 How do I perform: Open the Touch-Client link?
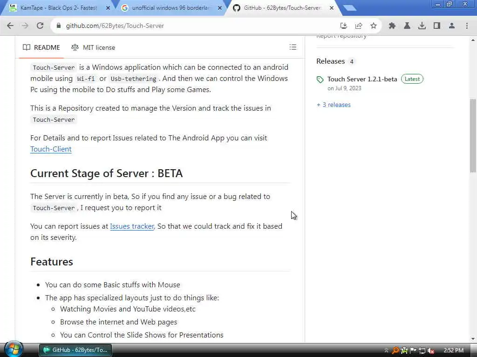tap(51, 149)
